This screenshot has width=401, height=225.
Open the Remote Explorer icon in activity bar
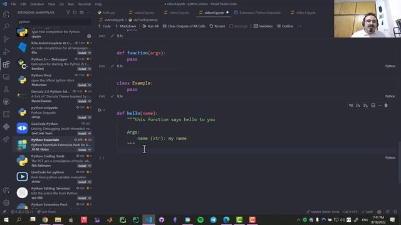[x=6, y=76]
